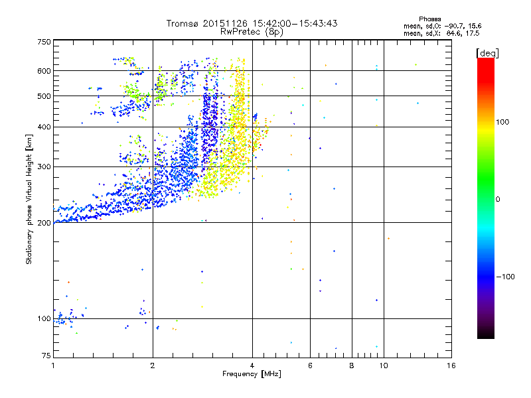
Task: Click the black bottom of the colorbar
Action: 486,334
